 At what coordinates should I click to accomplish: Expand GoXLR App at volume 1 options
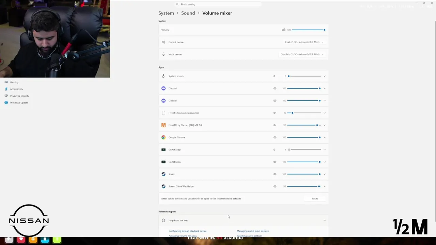point(324,150)
